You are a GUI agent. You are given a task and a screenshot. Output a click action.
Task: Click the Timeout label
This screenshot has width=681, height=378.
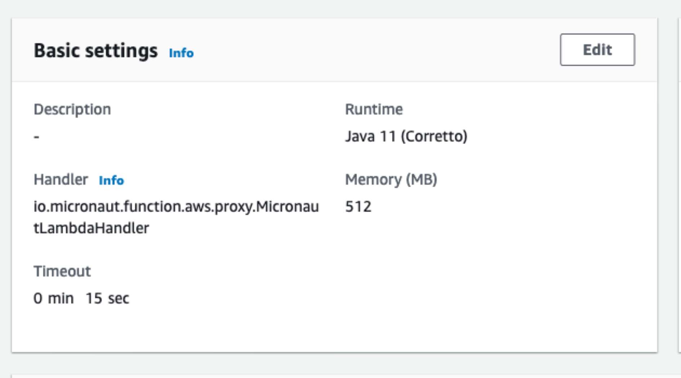coord(62,271)
